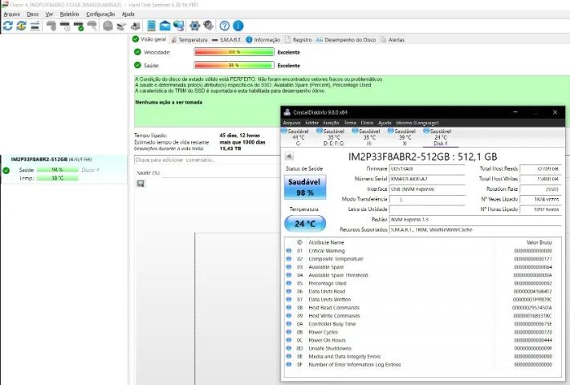Click the blue envelope email icon

point(165,26)
